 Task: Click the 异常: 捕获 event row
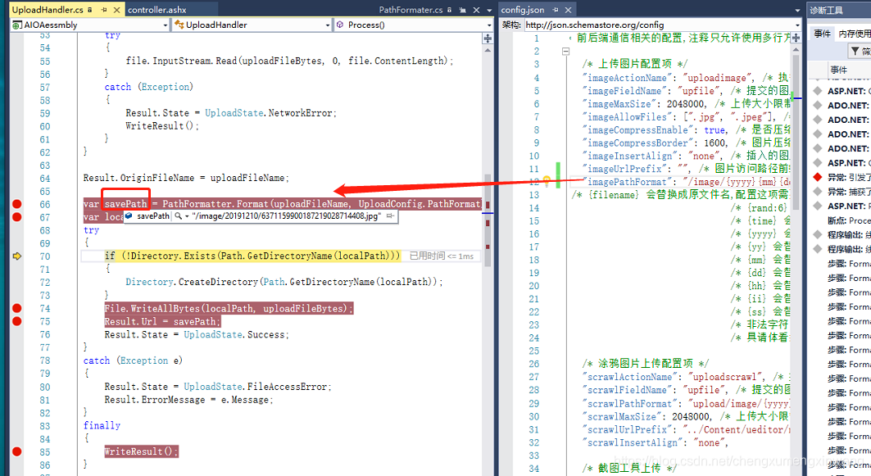(x=842, y=192)
